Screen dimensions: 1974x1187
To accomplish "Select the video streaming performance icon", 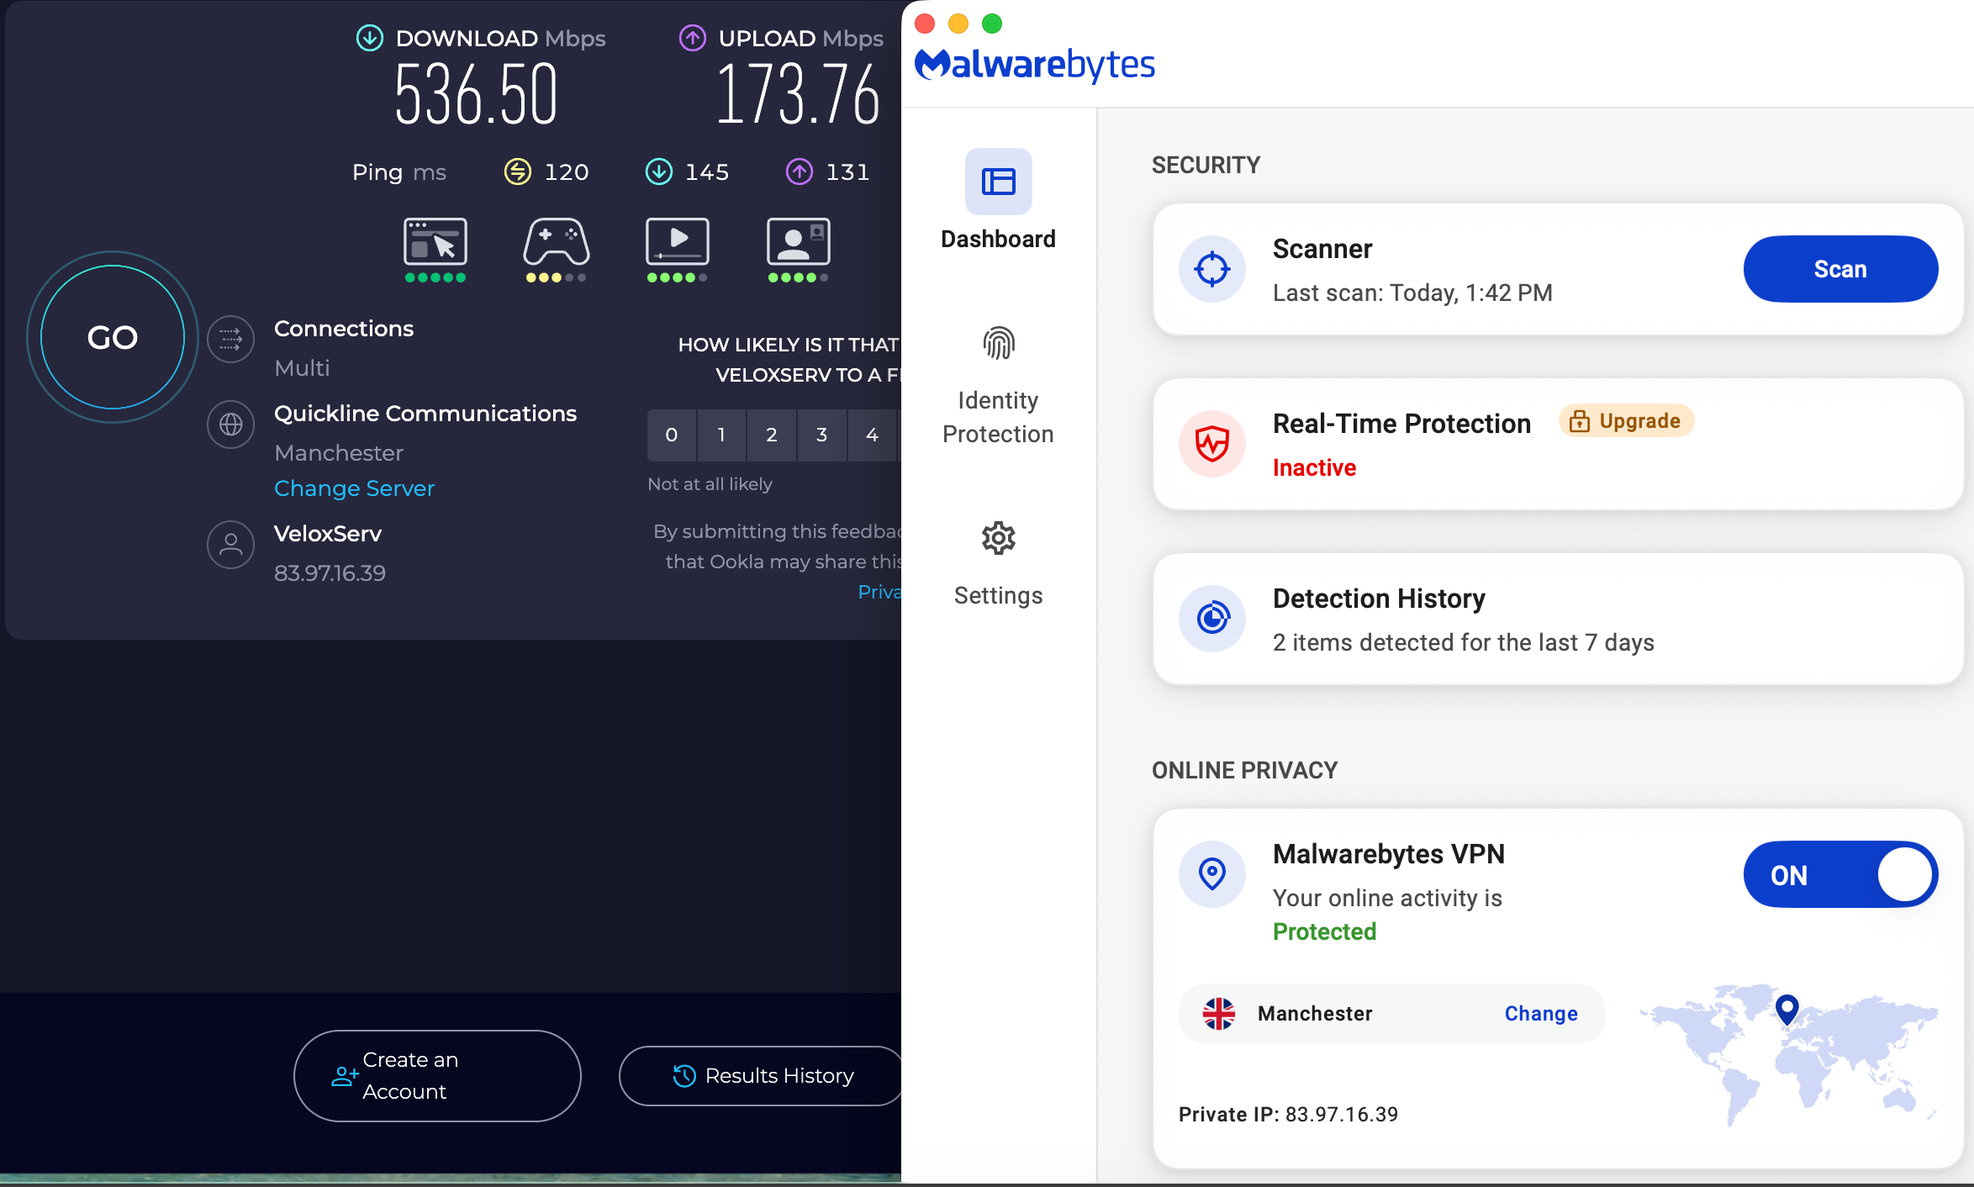I will point(677,245).
